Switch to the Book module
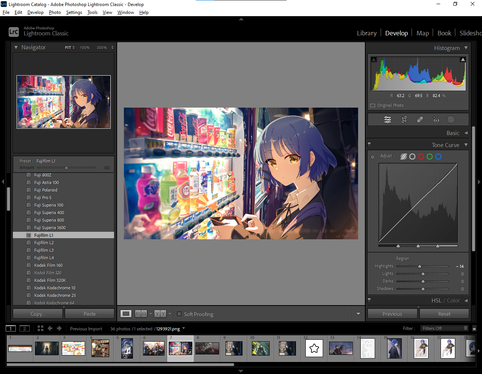Viewport: 482px width, 374px height. coord(444,33)
